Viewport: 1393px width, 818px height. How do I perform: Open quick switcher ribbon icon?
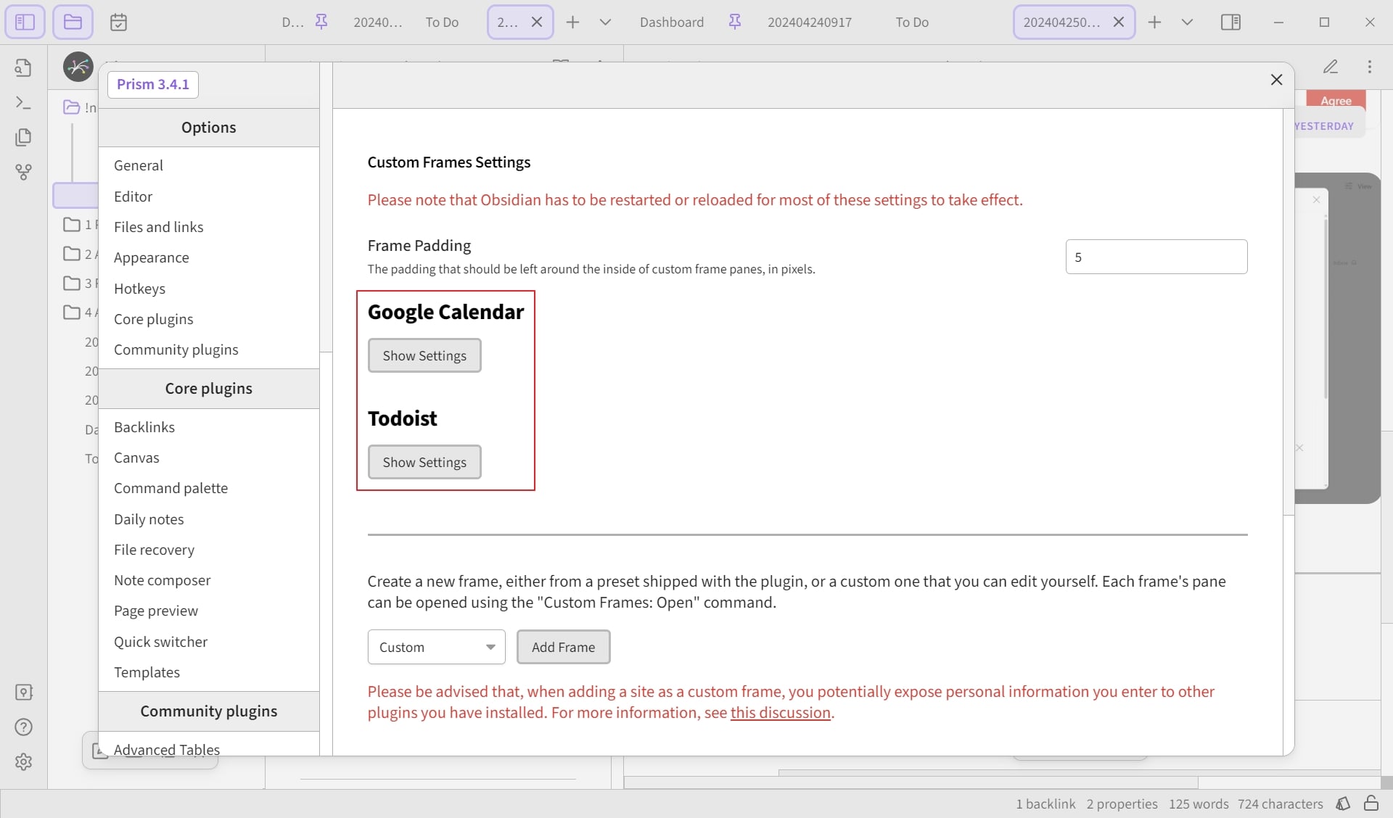tap(23, 67)
